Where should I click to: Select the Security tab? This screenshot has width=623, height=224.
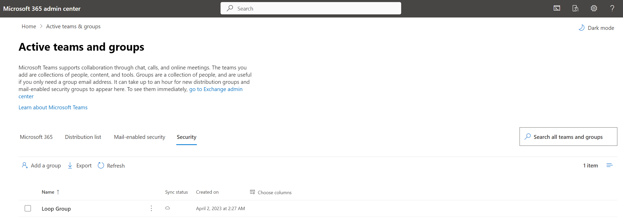pyautogui.click(x=187, y=137)
